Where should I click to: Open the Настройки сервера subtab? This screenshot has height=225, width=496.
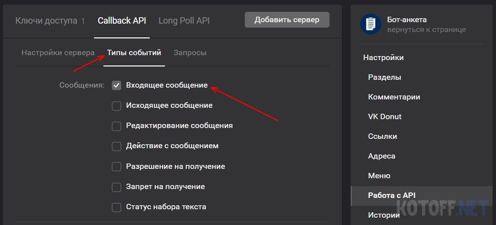[58, 53]
